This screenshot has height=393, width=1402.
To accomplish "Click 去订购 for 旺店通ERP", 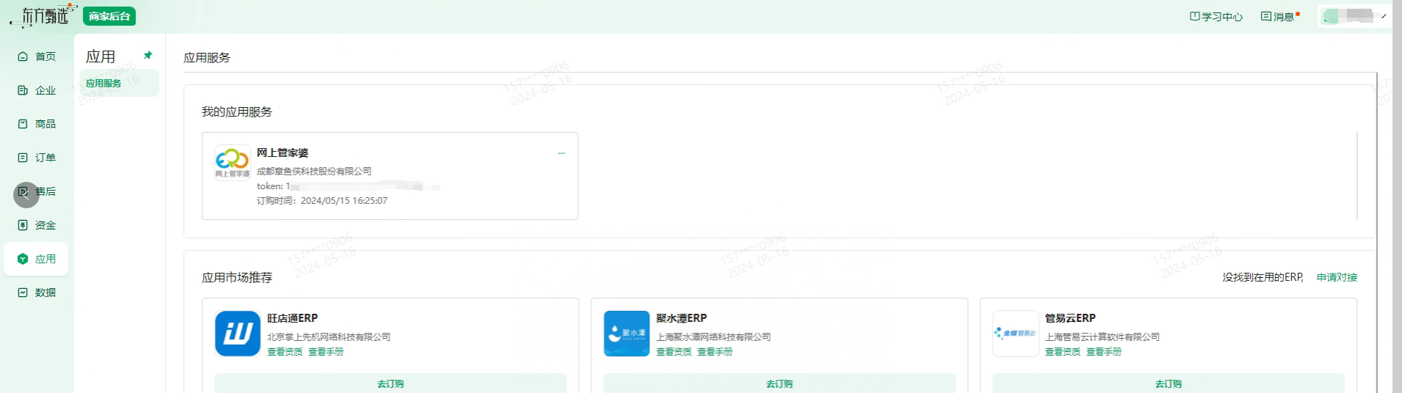I will (x=390, y=383).
